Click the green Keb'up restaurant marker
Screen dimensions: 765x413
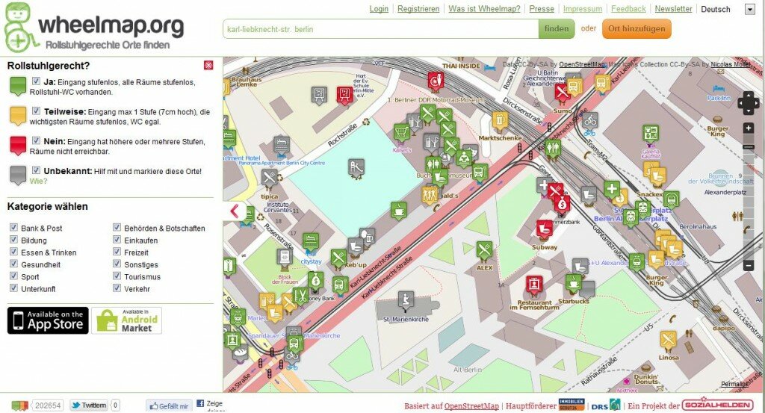(338, 259)
